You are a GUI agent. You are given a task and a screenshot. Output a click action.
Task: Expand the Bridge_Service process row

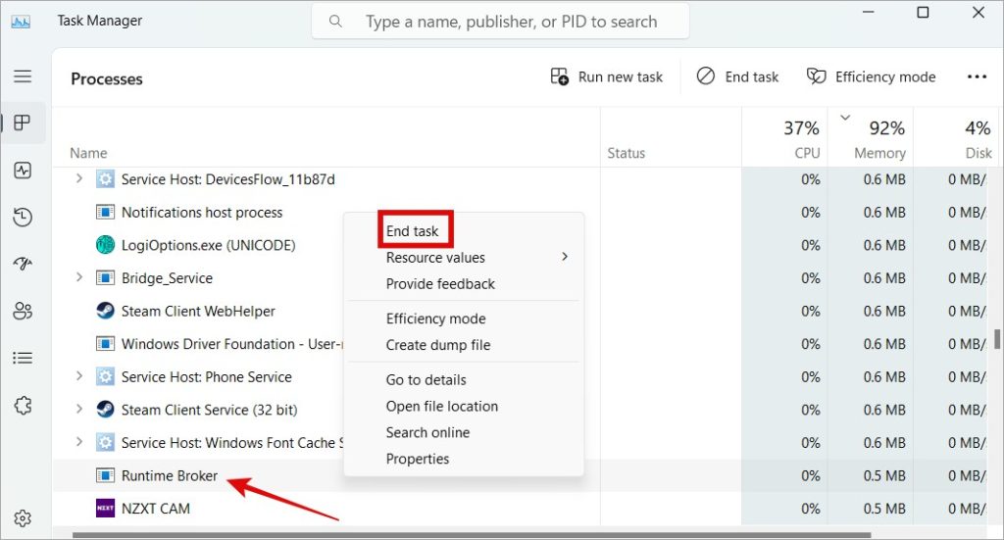[79, 277]
